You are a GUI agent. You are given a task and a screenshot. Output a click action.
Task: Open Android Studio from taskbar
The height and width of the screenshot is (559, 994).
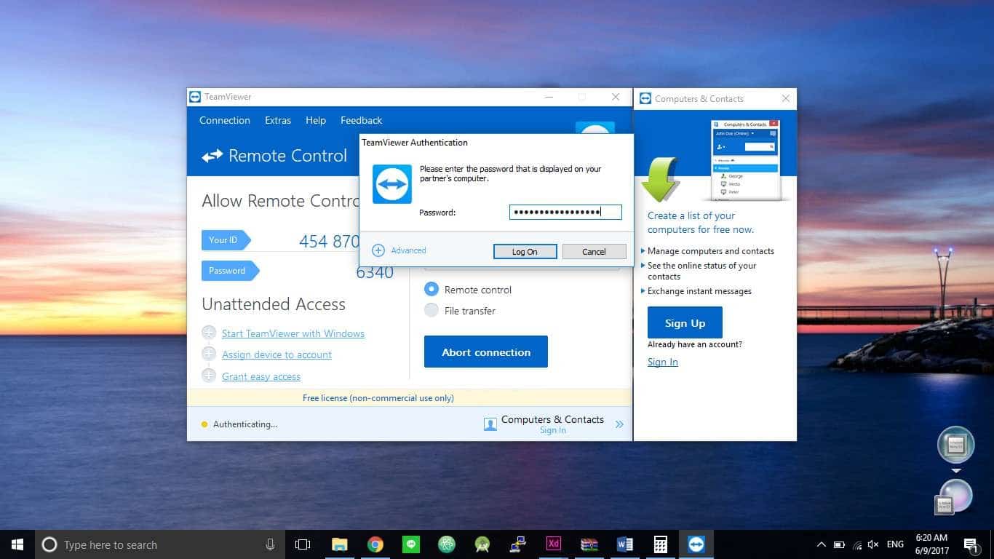click(482, 544)
